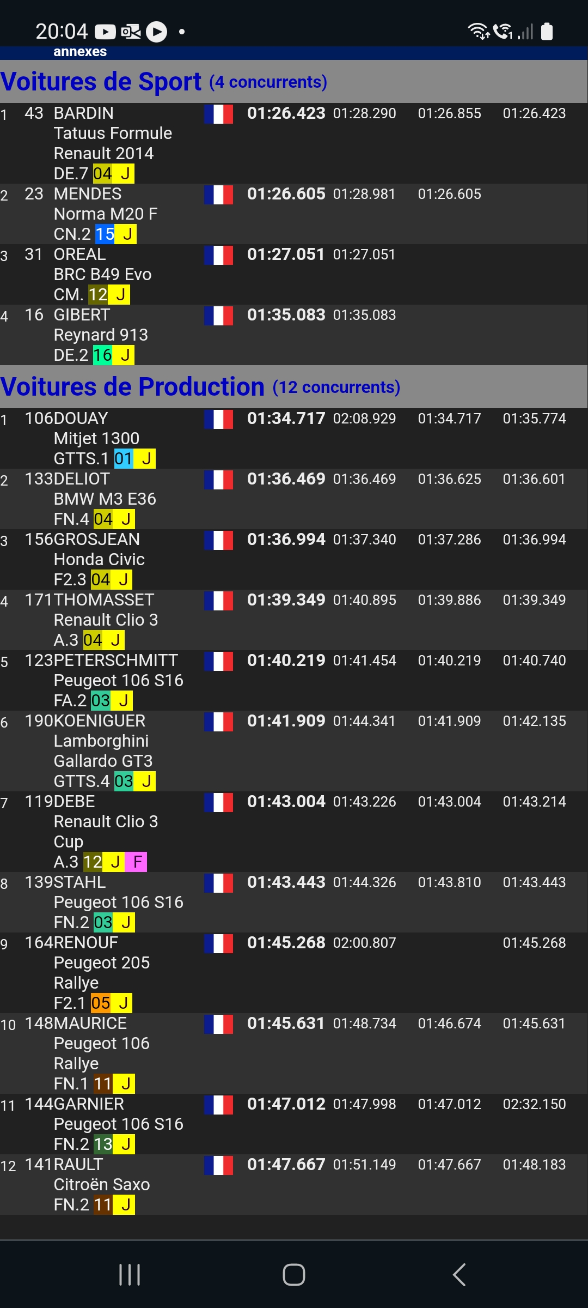Tap the Wi-Fi status icon
This screenshot has width=588, height=1308.
point(479,32)
